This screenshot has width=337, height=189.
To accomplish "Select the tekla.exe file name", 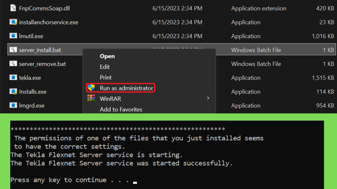I will [x=30, y=77].
